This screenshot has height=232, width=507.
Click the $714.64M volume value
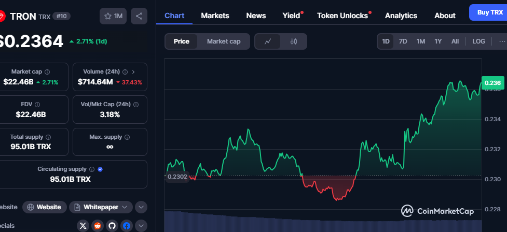(x=95, y=82)
